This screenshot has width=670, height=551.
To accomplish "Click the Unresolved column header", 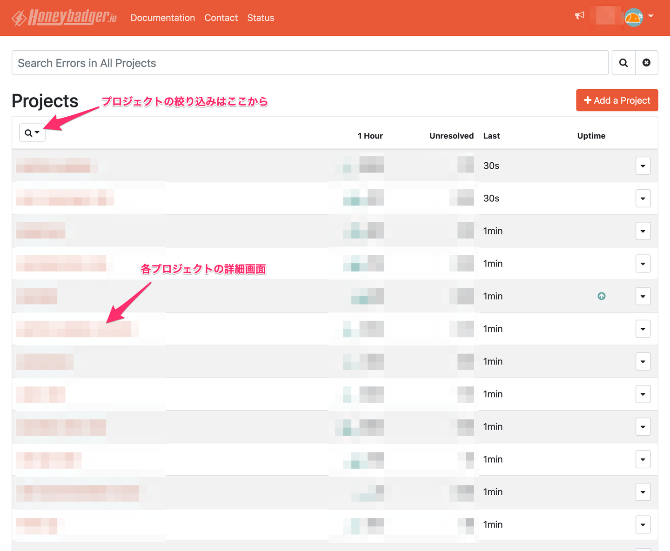I will tap(451, 136).
